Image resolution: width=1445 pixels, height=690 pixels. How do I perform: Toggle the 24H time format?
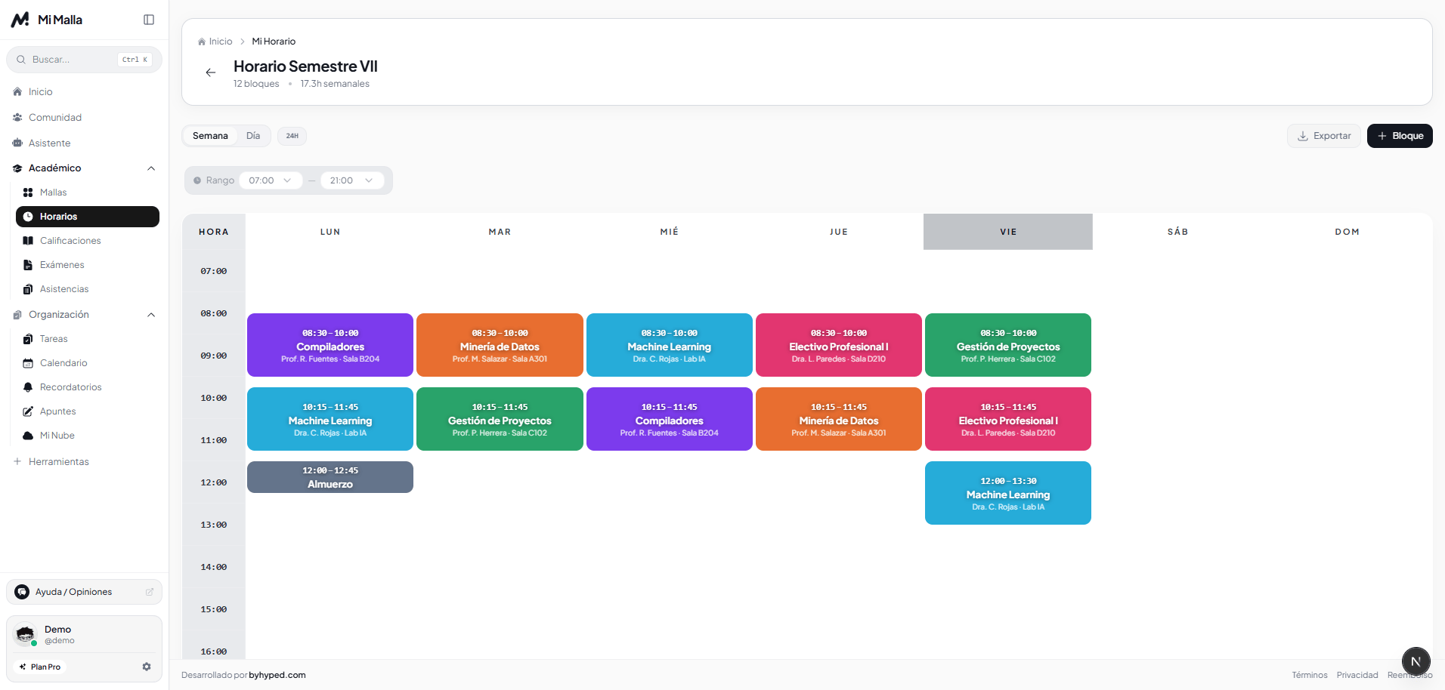[292, 136]
